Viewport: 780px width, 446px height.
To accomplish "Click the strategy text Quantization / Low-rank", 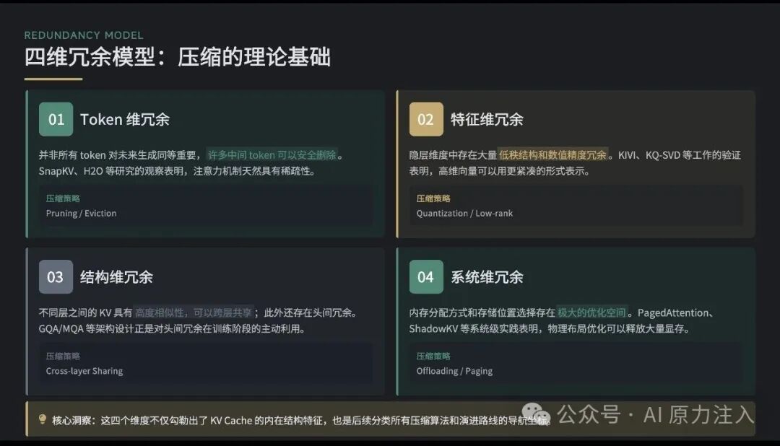I will 464,214.
